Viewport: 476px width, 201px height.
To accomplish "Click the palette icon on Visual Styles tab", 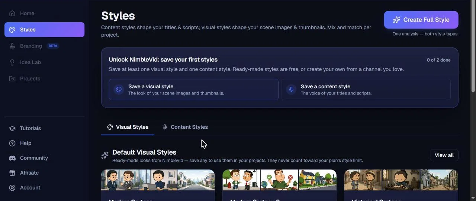I will click(x=110, y=127).
